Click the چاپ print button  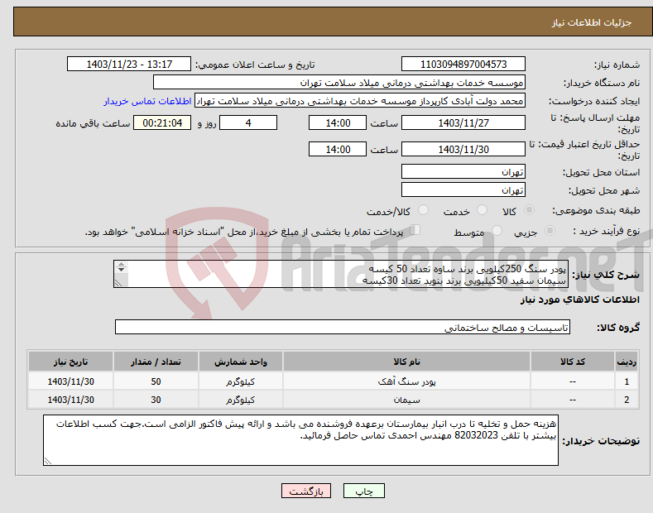pos(363,491)
